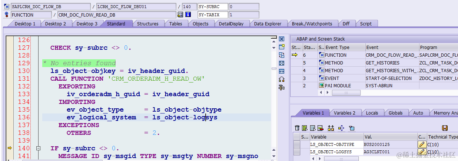Click the event type icon beside FUNCTION field
Viewport: 458px width, 161px height.
[6, 15]
